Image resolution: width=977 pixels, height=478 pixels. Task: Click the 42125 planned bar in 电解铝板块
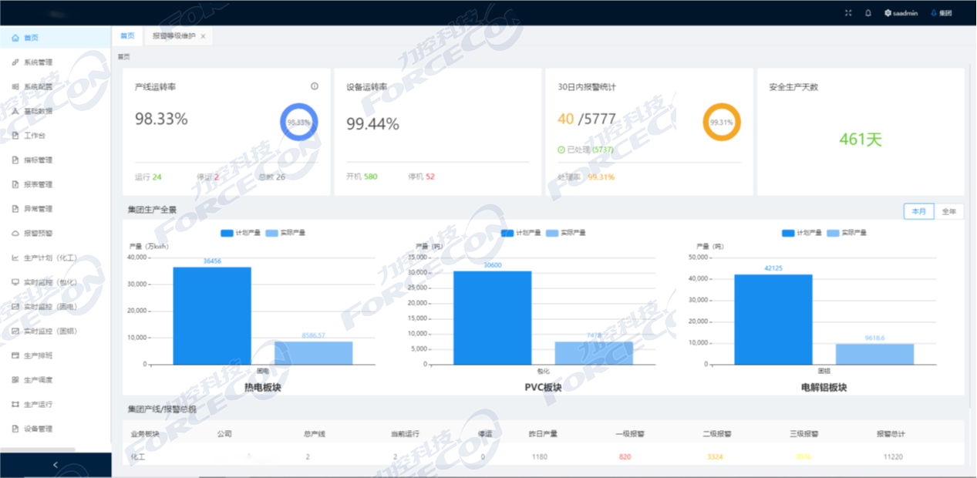[773, 319]
